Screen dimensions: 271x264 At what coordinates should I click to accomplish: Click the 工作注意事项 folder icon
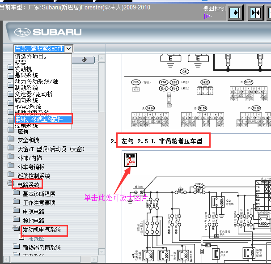coord(17,201)
